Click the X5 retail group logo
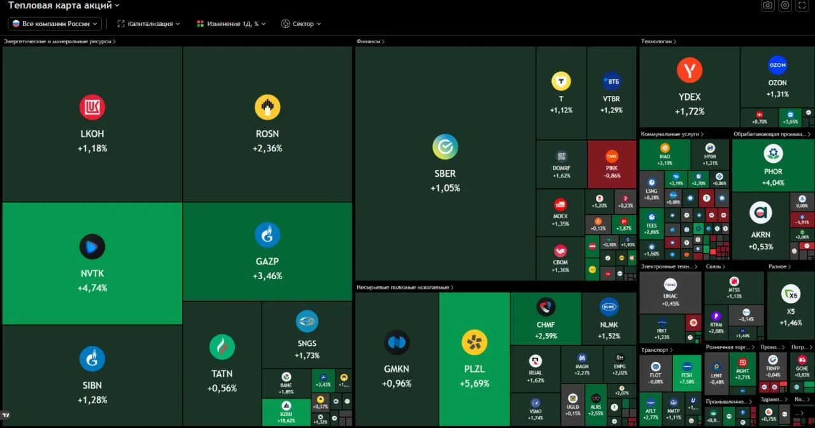Screen dimensions: 815x428 791,294
